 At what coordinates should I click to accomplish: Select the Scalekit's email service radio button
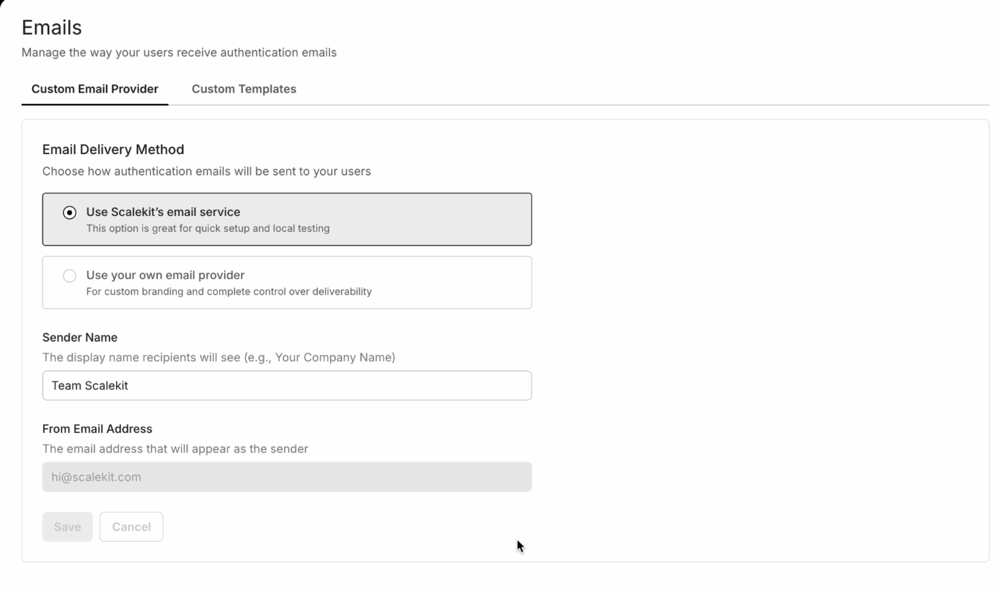coord(70,213)
